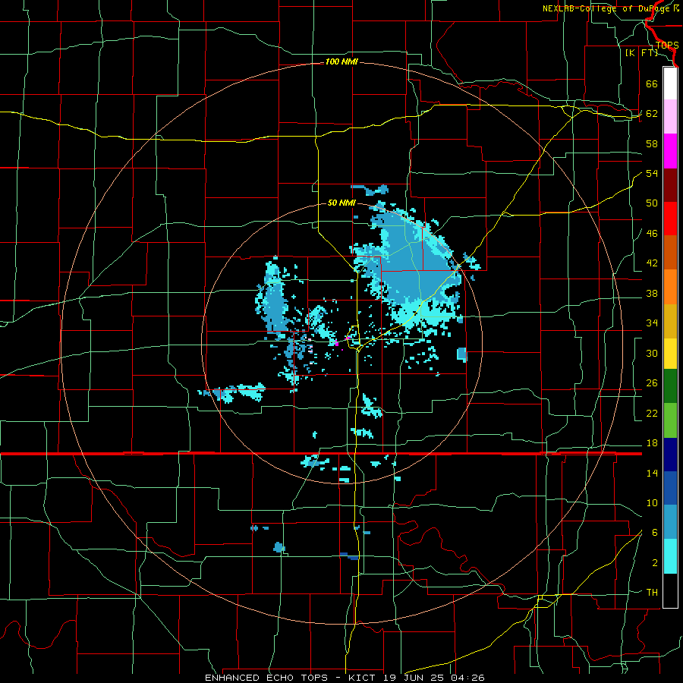Screen dimensions: 683x683
Task: Pick the dark maroon swatch on the color scale
Action: (670, 185)
